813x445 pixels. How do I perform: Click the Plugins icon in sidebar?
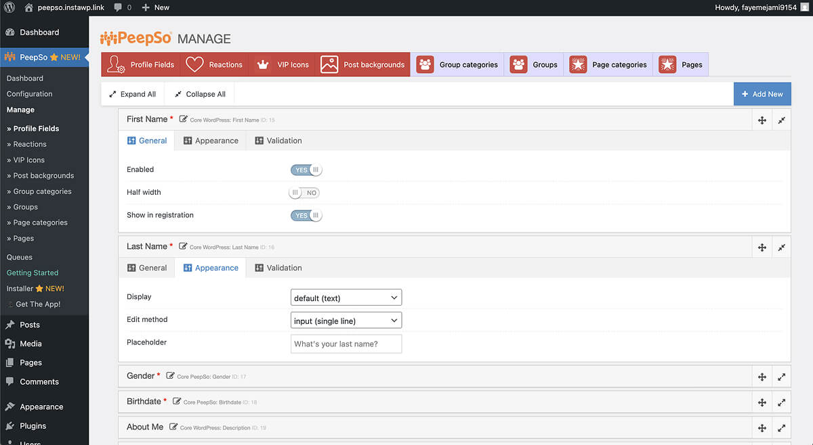[x=10, y=426]
